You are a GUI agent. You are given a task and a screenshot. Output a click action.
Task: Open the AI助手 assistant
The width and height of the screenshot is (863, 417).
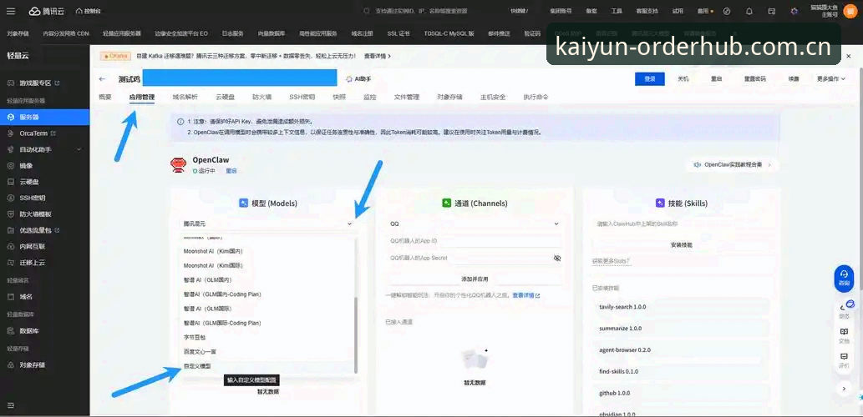(358, 79)
